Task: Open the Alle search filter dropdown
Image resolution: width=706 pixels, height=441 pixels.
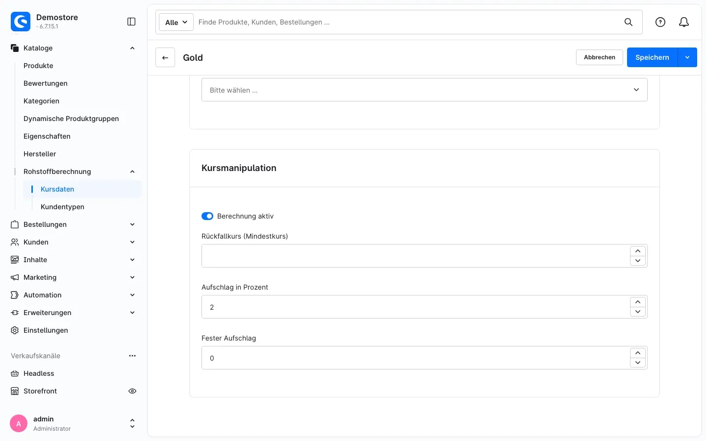Action: (x=176, y=22)
